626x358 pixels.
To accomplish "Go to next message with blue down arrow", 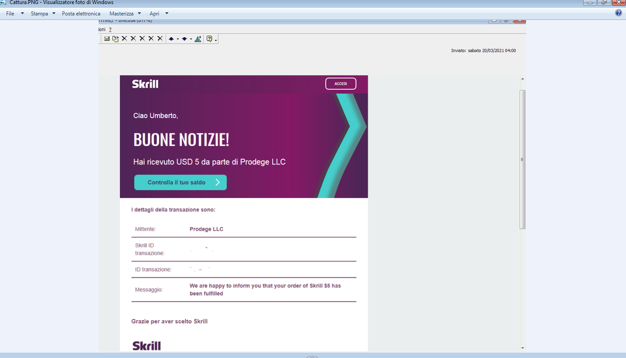I will (x=184, y=39).
